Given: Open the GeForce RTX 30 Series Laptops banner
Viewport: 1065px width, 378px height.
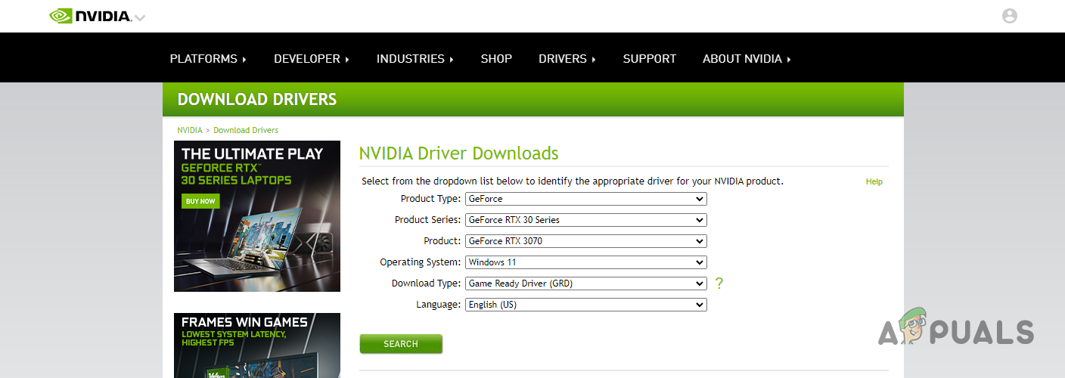Looking at the screenshot, I should pos(257,216).
